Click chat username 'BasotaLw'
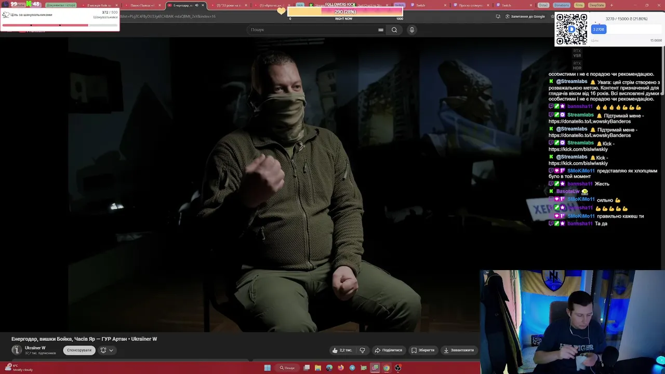 tap(567, 192)
